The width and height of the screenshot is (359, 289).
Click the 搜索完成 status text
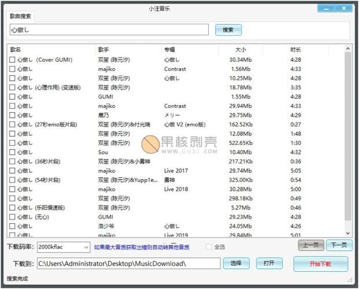[x=17, y=279]
